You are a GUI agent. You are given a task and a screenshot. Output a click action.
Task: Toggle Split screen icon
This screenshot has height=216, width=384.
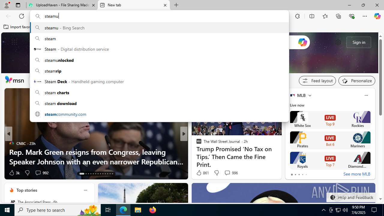point(312,16)
